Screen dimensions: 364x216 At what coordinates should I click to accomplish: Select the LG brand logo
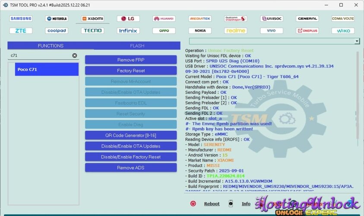tap(128, 19)
